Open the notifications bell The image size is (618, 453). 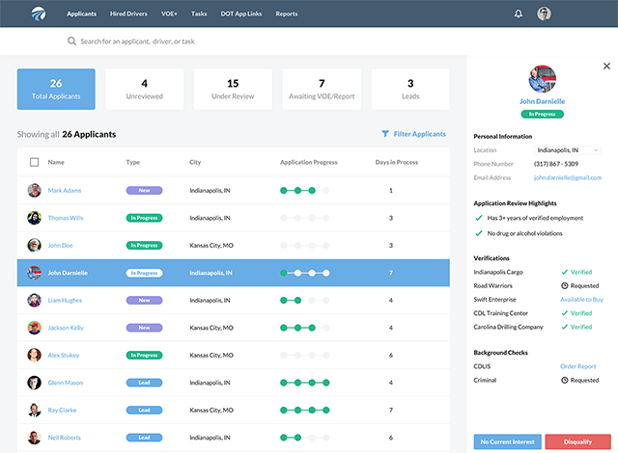[x=519, y=13]
